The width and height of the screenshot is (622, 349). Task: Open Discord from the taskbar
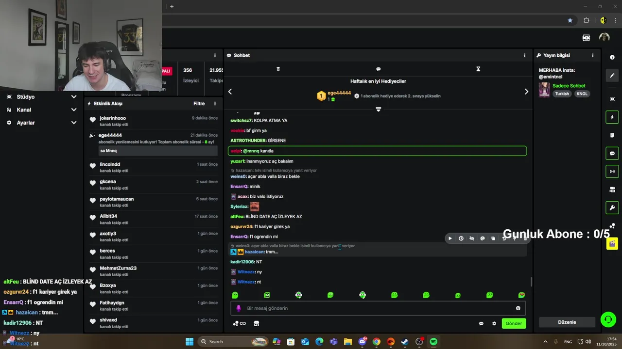(362, 342)
